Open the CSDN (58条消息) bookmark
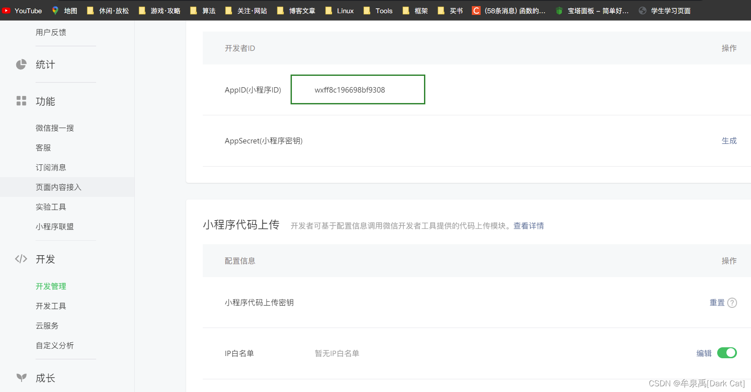Viewport: 751px width, 392px height. click(x=509, y=11)
